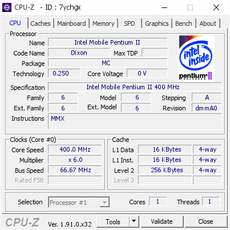The height and width of the screenshot is (230, 230).
Task: Open the SPD tab
Action: point(130,23)
